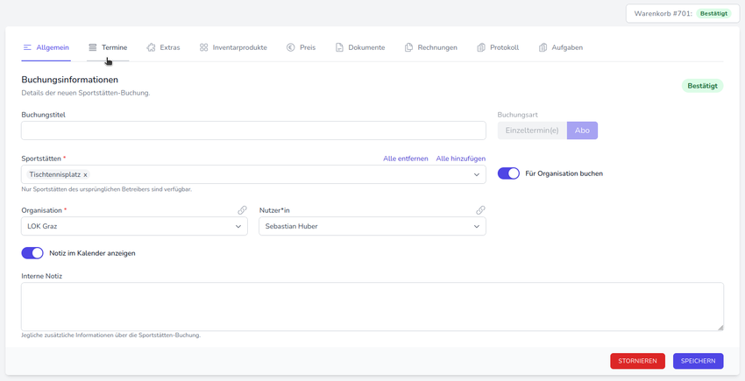745x381 pixels.
Task: Click into the Buchungstitel input field
Action: click(253, 131)
